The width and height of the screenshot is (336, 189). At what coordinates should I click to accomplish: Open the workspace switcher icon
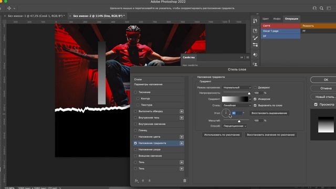click(x=329, y=8)
